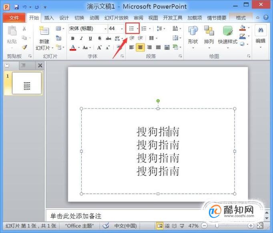Open the Font dialog launcher

(x=122, y=56)
